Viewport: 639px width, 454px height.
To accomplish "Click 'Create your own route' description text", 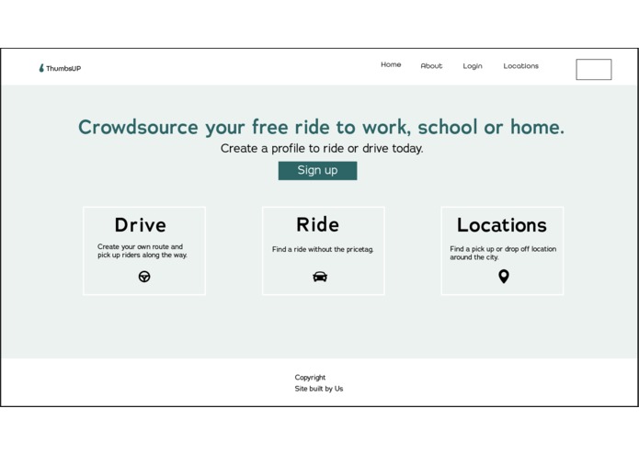I will [143, 251].
